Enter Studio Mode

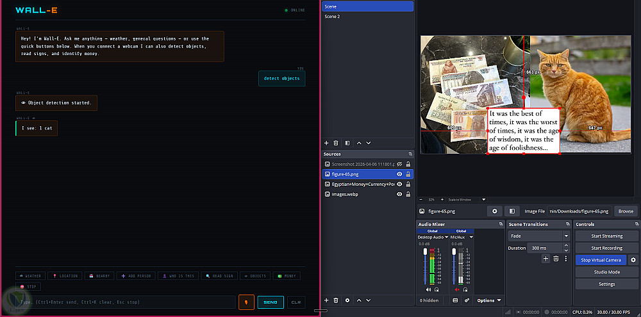(606, 272)
